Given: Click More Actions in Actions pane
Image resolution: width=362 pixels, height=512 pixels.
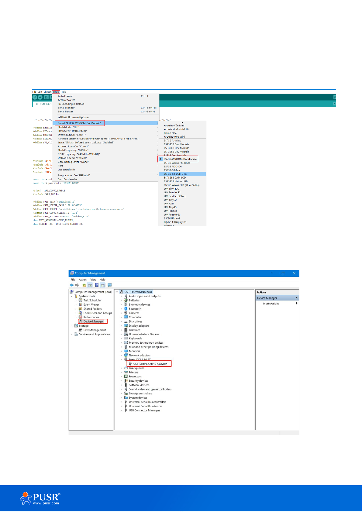Looking at the screenshot, I should point(271,304).
